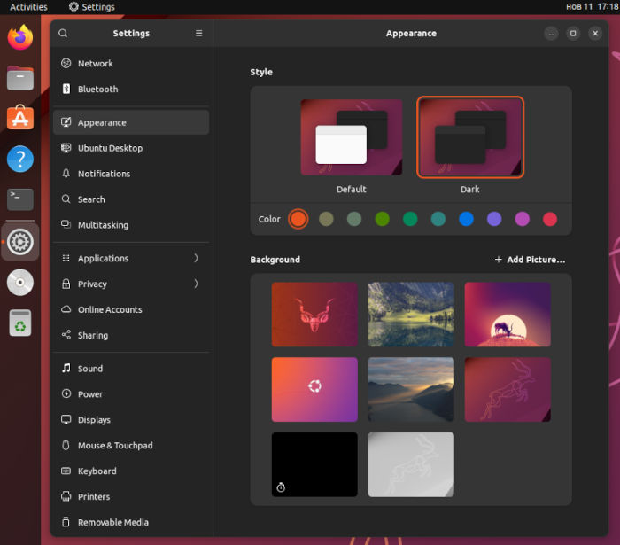Image resolution: width=620 pixels, height=545 pixels.
Task: Expand the Applications submenu chevron
Action: [196, 258]
